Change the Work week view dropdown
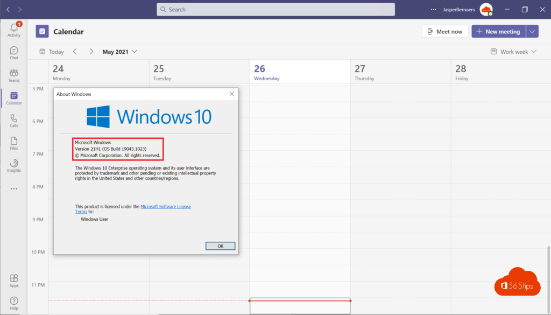Image resolution: width=551 pixels, height=315 pixels. [x=513, y=52]
